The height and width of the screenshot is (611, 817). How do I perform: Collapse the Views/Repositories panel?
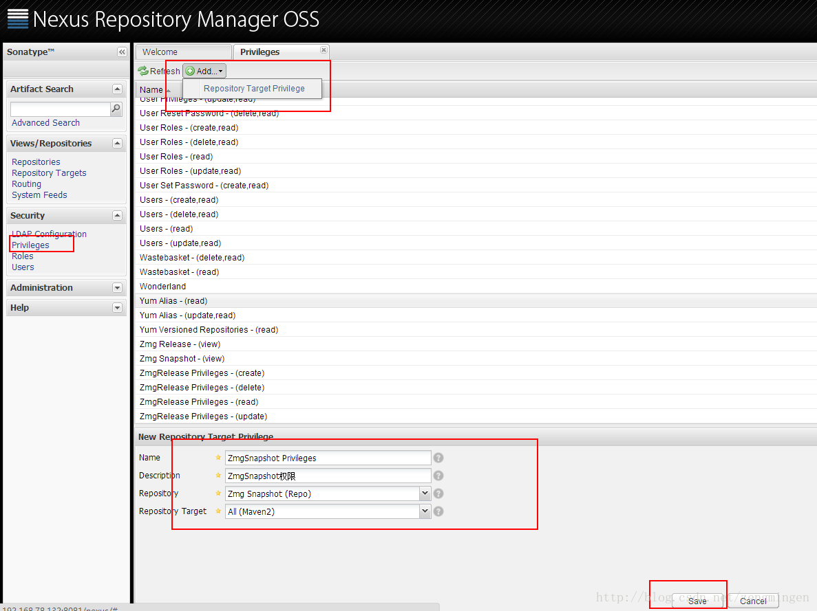coord(117,143)
